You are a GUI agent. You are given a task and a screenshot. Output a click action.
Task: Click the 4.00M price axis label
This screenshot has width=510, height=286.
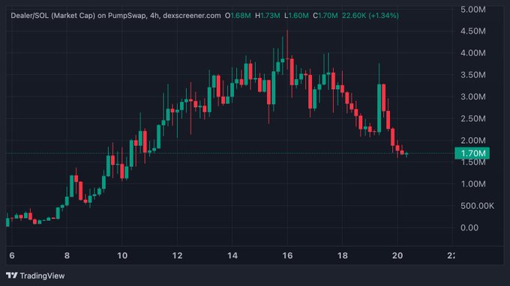coord(473,53)
